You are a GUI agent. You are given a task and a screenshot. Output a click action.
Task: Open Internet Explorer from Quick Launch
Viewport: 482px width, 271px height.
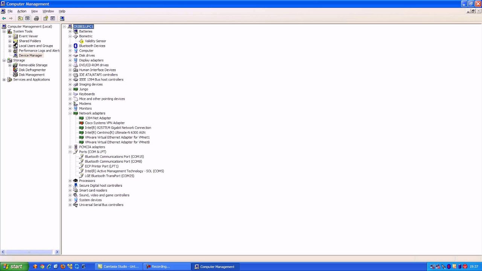click(x=49, y=266)
